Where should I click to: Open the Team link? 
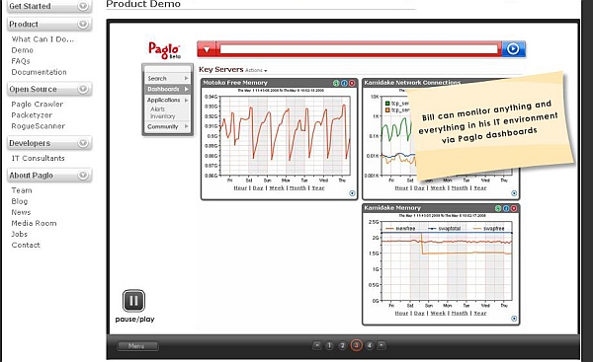point(22,190)
